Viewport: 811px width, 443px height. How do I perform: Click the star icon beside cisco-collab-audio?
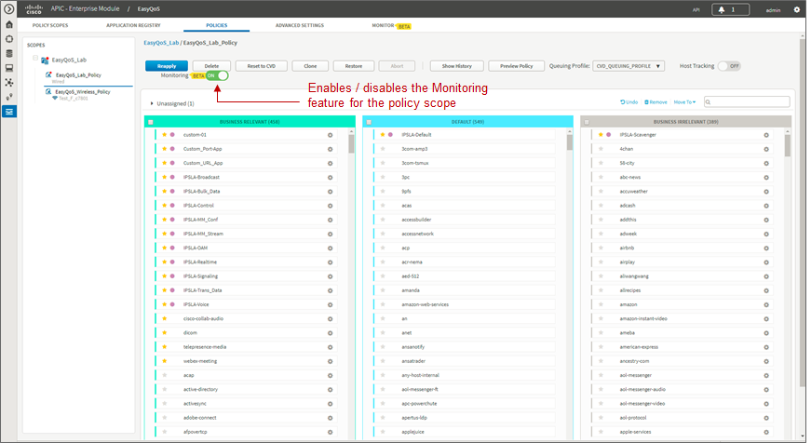[x=165, y=318]
